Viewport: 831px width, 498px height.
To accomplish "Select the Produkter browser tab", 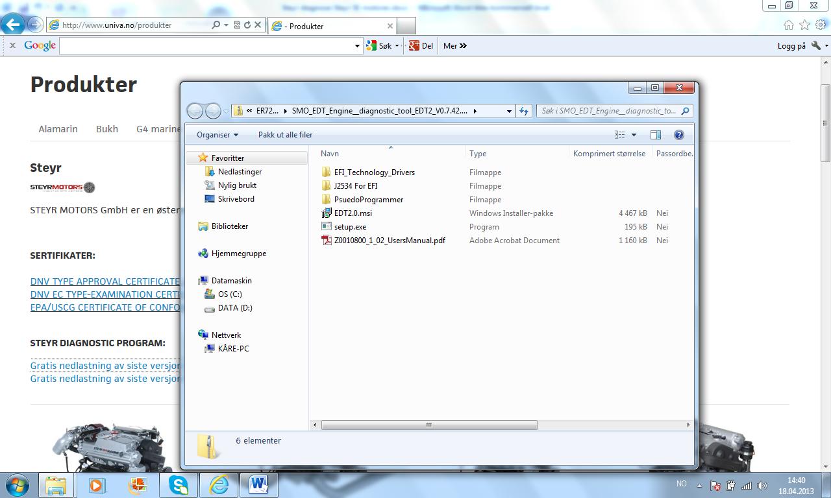I will tap(331, 26).
